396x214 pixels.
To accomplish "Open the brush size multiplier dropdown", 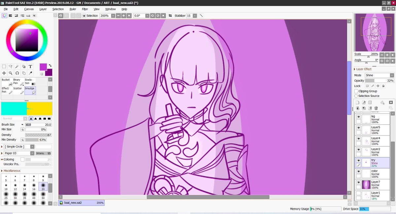I will [22, 125].
